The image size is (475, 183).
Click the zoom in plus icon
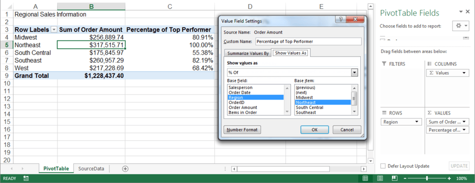pyautogui.click(x=449, y=178)
